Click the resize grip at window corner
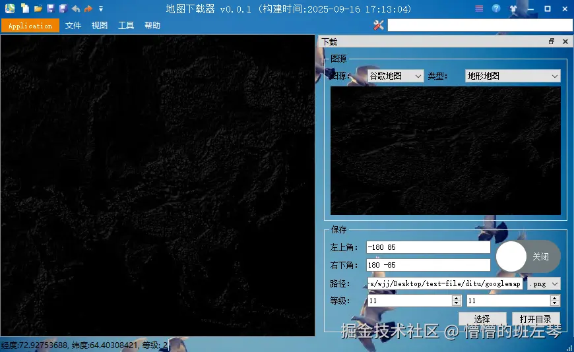Image resolution: width=574 pixels, height=352 pixels. click(x=569, y=348)
